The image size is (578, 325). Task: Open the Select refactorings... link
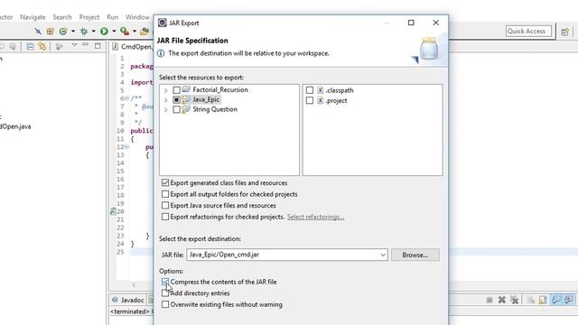click(315, 217)
